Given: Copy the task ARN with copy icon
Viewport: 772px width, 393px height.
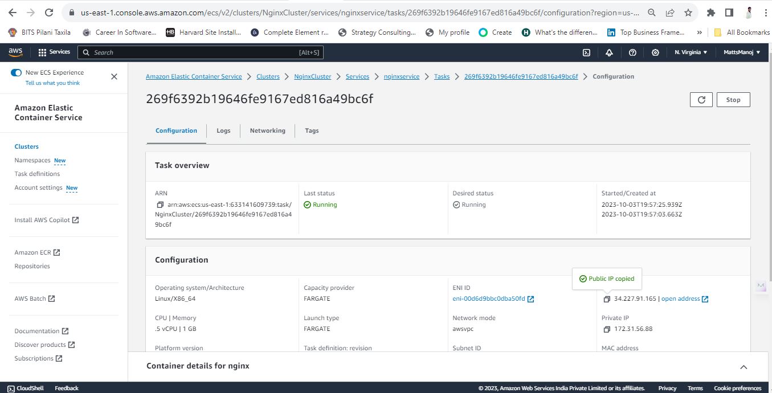Looking at the screenshot, I should pos(160,204).
